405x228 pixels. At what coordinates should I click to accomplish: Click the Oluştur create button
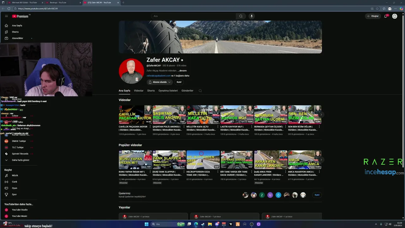373,16
